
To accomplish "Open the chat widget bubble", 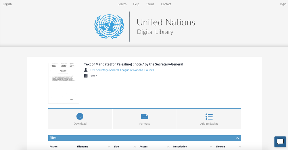I will point(280,142).
